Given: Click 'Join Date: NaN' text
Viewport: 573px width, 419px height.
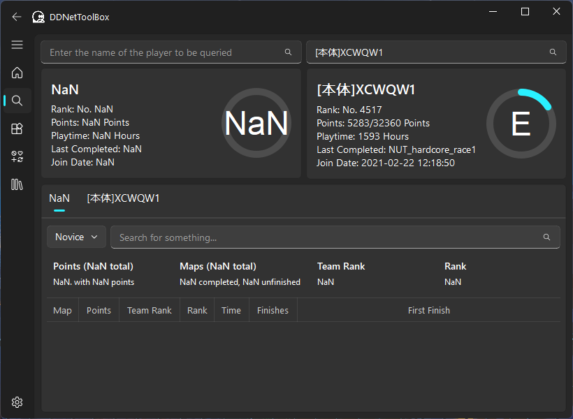Looking at the screenshot, I should pos(82,162).
